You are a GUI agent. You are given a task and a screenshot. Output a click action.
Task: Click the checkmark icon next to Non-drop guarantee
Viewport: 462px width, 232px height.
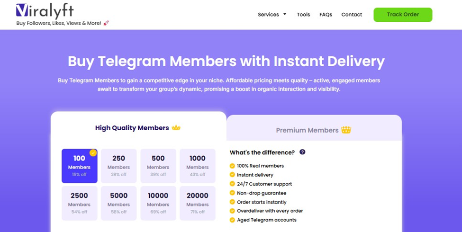pos(232,193)
